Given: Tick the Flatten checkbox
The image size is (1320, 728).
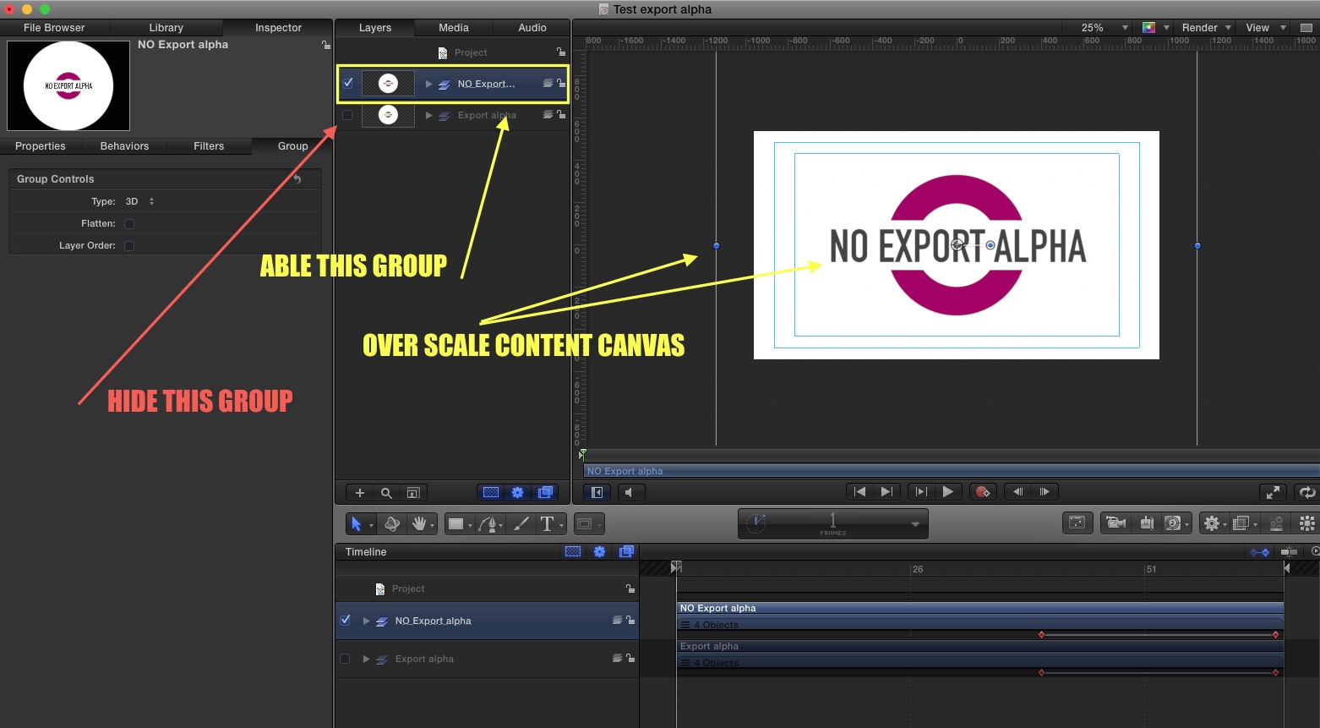Looking at the screenshot, I should point(129,224).
